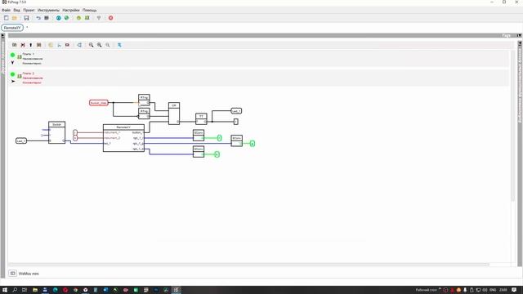Image resolution: width=523 pixels, height=294 pixels.
Task: Click the red round stop icon
Action: [111, 18]
